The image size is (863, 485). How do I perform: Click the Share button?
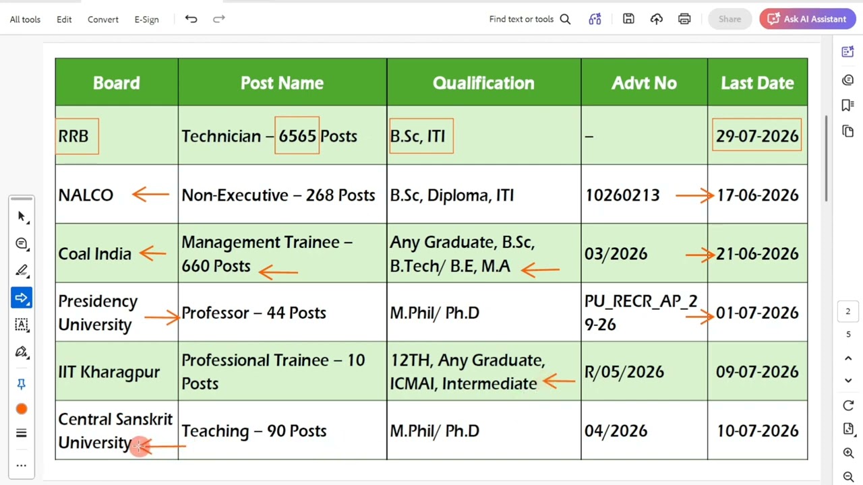[730, 19]
